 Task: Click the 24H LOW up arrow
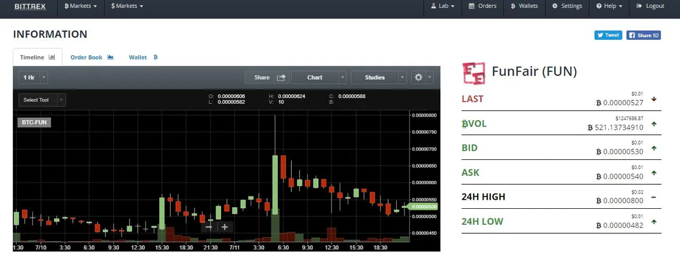(654, 222)
